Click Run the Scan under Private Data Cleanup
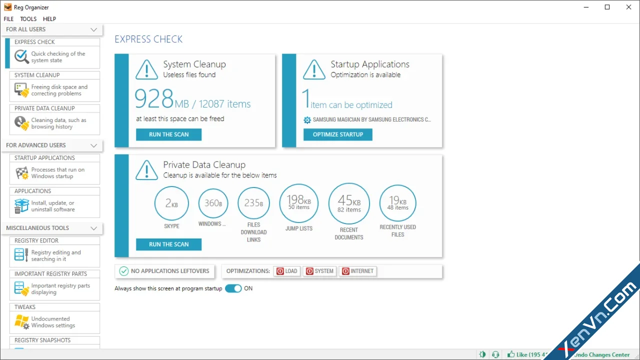This screenshot has height=360, width=640. click(x=169, y=244)
